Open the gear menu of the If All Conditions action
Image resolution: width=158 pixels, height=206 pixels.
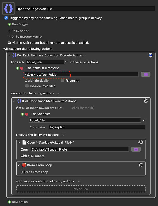tap(145, 101)
